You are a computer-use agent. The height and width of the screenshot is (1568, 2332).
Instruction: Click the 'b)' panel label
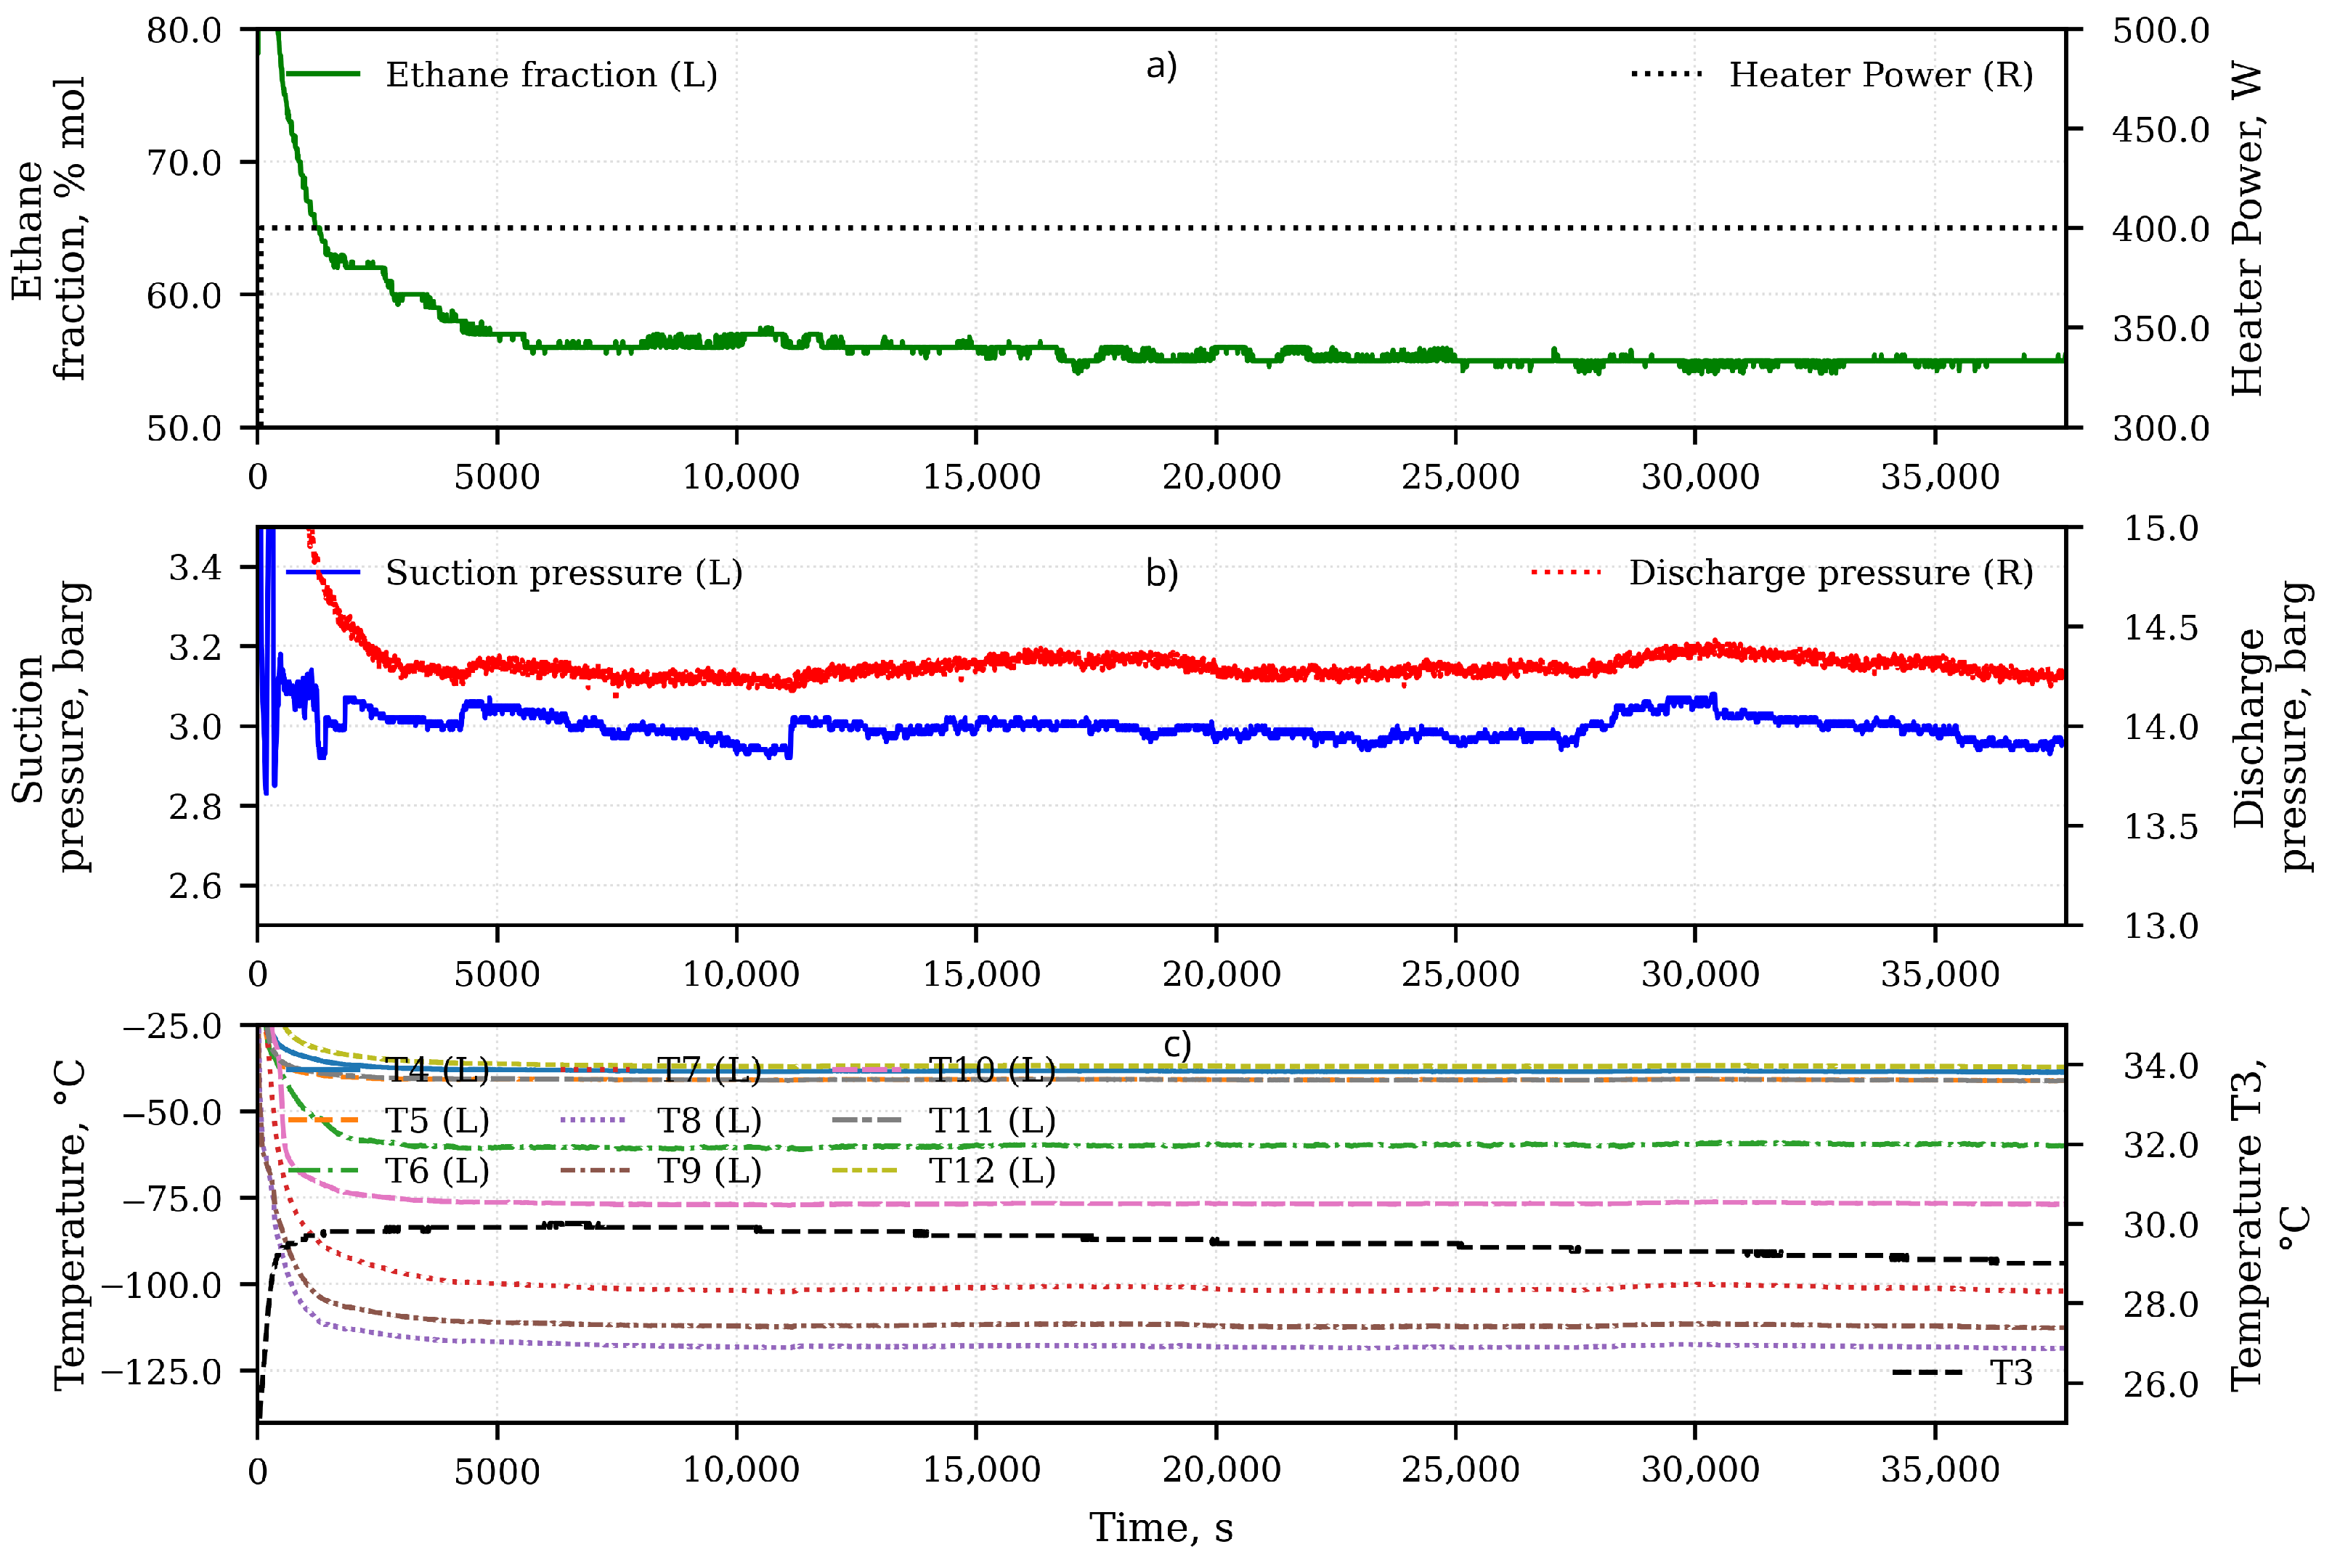(1161, 574)
